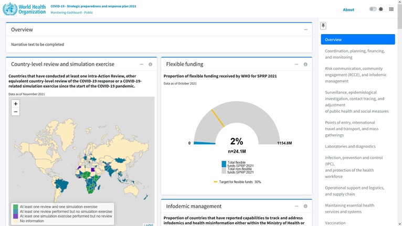Click the No information legend entry
This screenshot has width=402, height=226.
[x=32, y=221]
